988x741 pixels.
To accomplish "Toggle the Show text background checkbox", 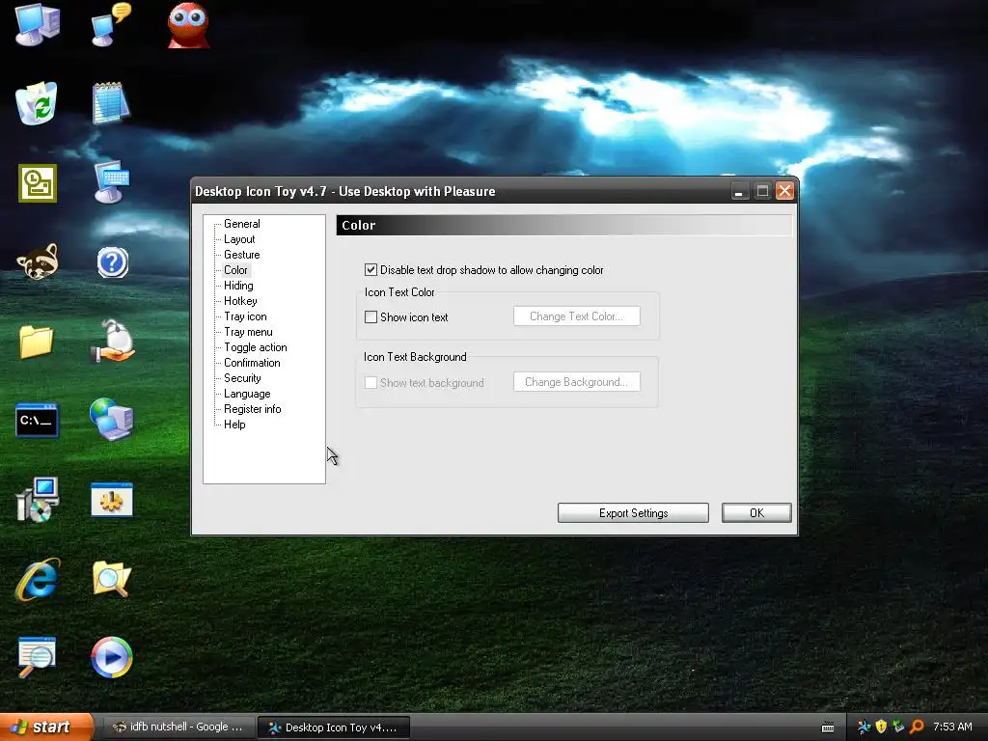I will click(371, 382).
